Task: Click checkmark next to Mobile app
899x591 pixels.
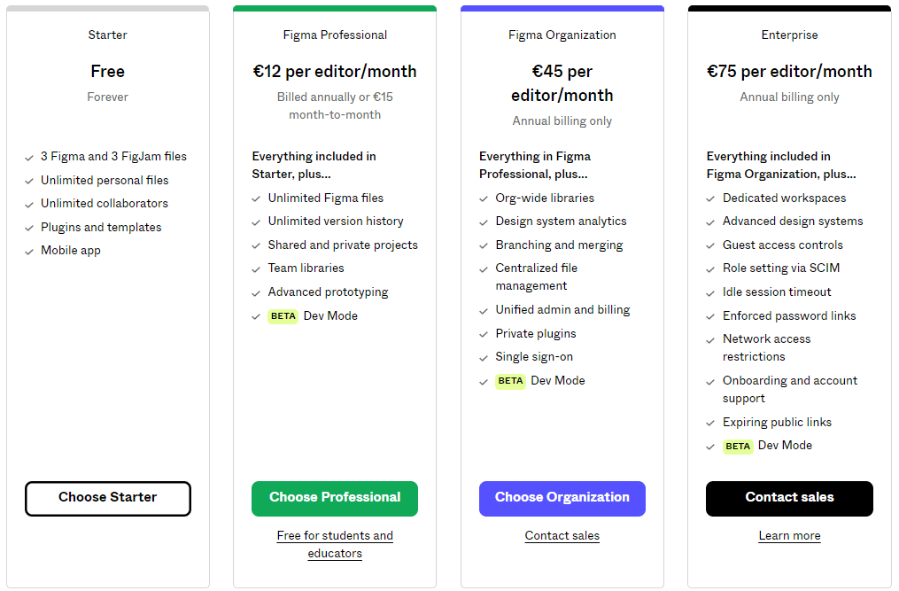Action: [x=29, y=252]
